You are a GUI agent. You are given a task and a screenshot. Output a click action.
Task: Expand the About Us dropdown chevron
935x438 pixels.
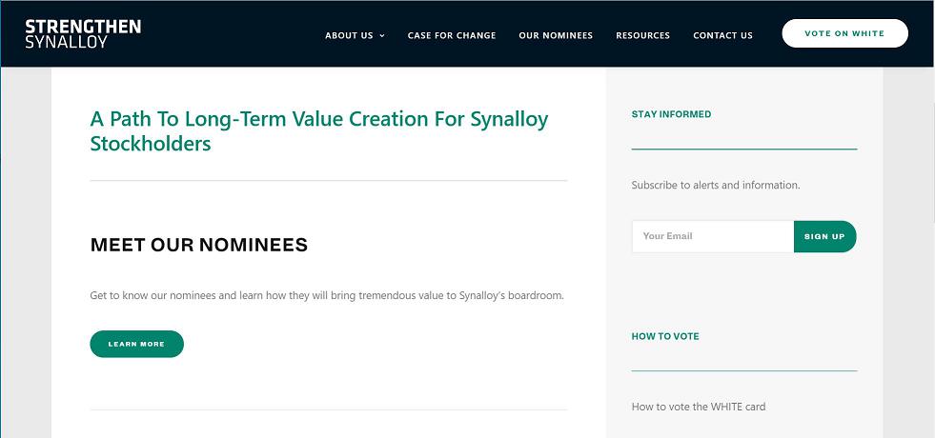pyautogui.click(x=382, y=36)
